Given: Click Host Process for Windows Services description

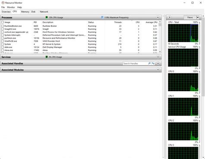Looking at the screenshot, I should point(58,32).
